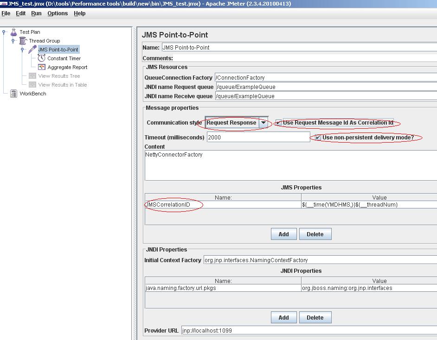This screenshot has width=437, height=340.
Task: Select the WorkBench icon
Action: [x=14, y=93]
